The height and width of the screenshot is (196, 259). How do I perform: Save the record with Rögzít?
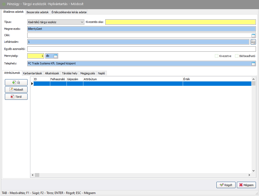[226, 185]
